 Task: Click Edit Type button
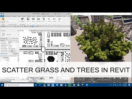click(16, 38)
